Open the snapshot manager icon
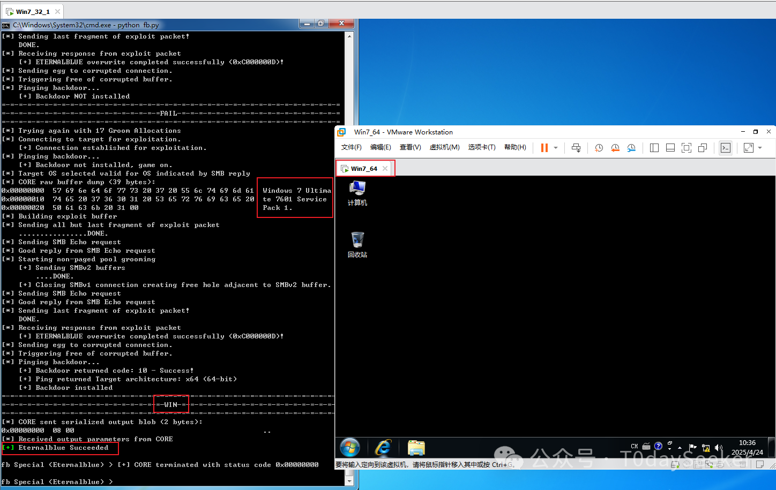 (631, 148)
